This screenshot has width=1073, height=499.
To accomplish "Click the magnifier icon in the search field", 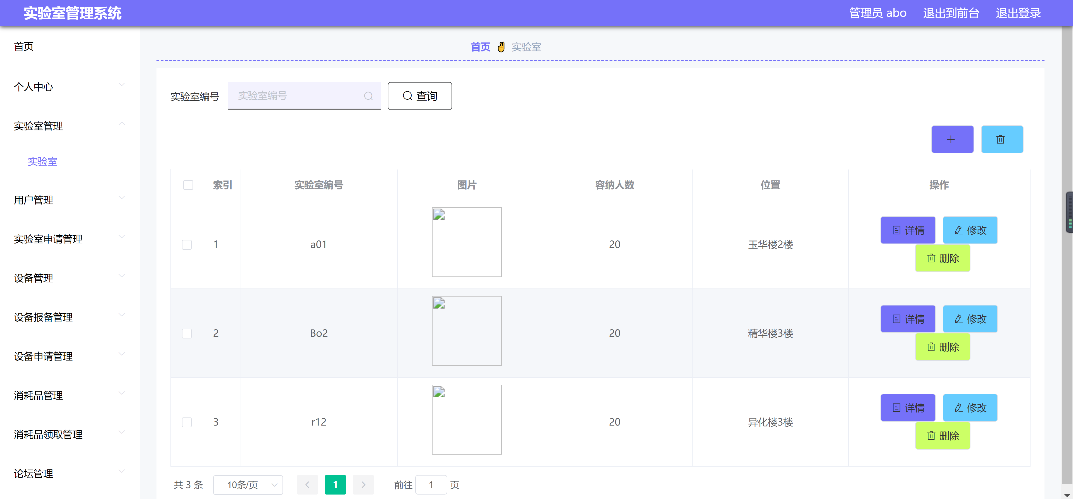I will (368, 96).
